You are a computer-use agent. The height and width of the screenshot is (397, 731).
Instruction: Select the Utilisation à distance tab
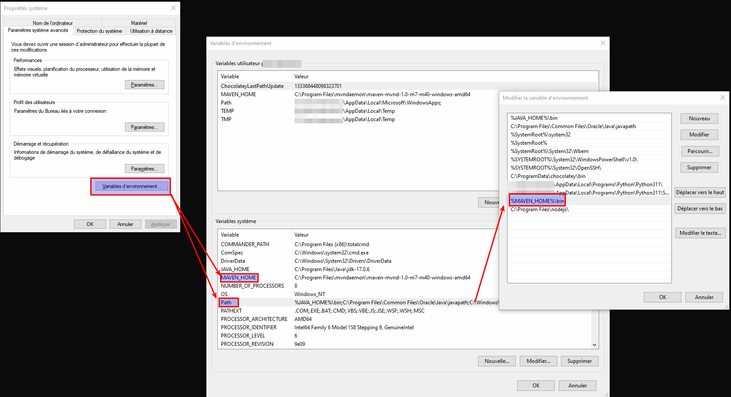(151, 31)
